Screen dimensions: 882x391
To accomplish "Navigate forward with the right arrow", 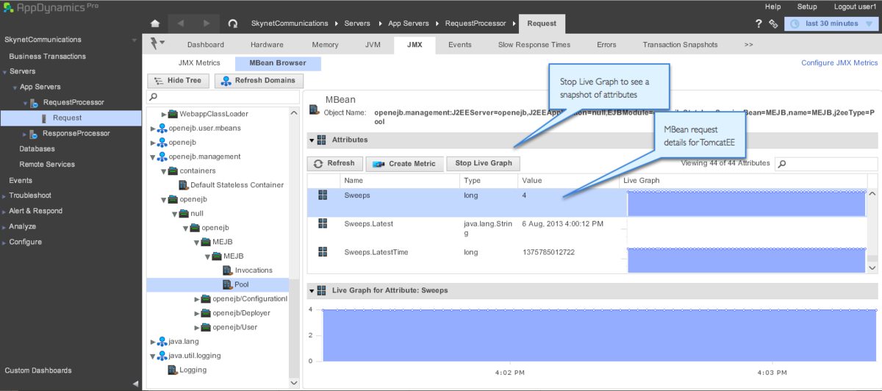I will (207, 24).
